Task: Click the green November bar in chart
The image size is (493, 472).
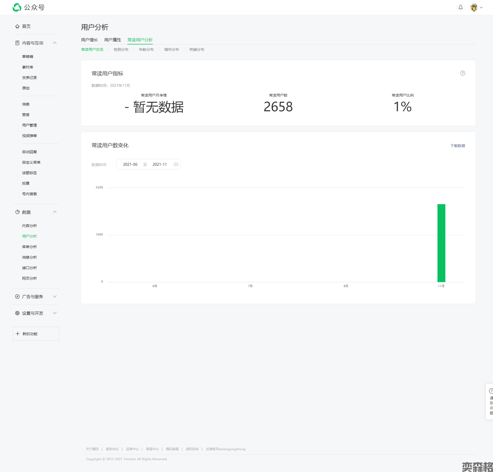Action: [441, 243]
